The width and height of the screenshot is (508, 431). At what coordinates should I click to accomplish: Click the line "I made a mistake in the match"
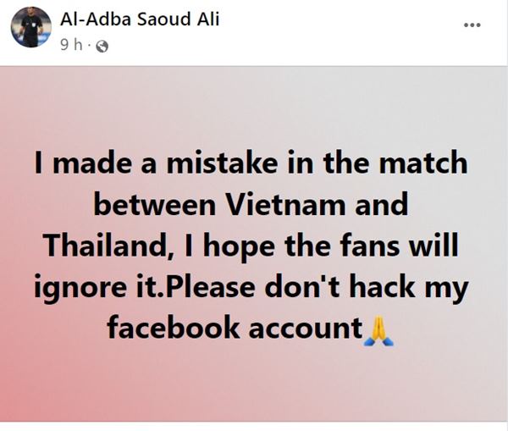coord(252,163)
